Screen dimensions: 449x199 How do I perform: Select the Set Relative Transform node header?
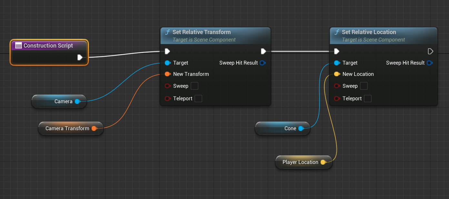point(215,36)
